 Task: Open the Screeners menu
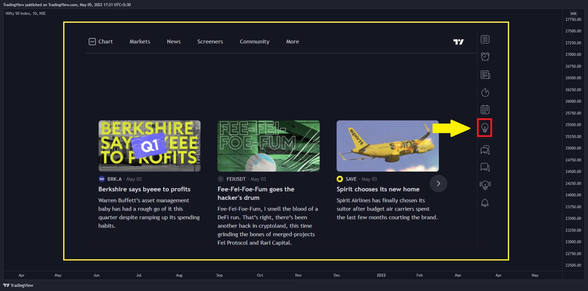point(210,42)
